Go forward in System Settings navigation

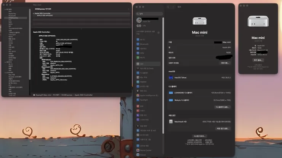[173, 7]
